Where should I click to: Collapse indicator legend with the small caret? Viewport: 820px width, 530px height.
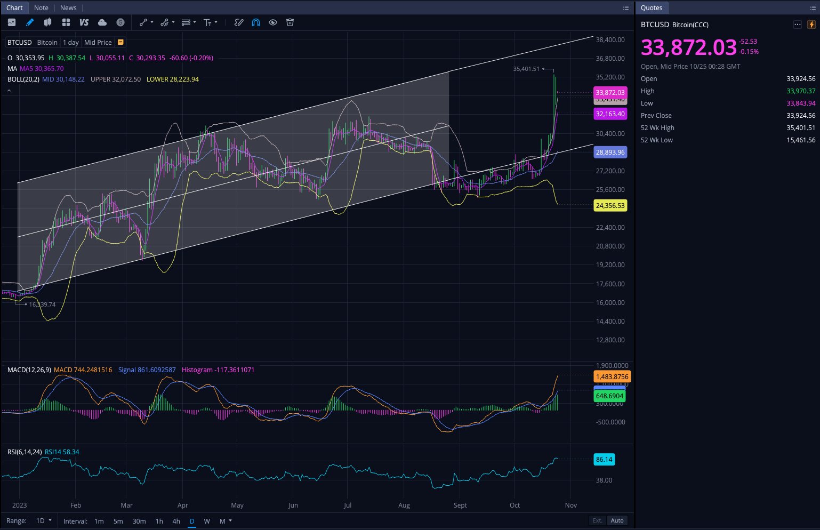coord(9,91)
